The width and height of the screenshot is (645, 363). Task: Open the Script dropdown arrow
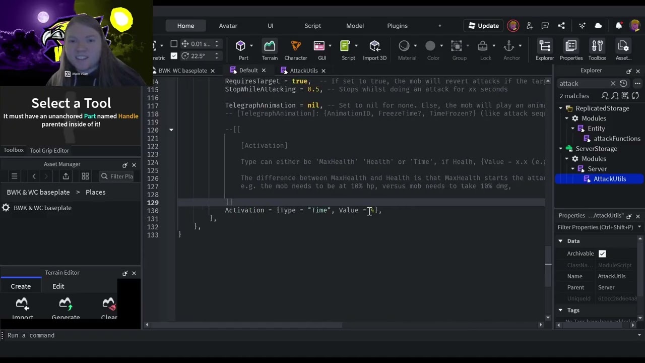point(356,46)
